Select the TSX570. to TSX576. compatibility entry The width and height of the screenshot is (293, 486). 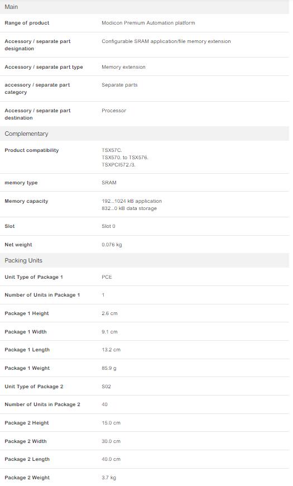tap(125, 158)
